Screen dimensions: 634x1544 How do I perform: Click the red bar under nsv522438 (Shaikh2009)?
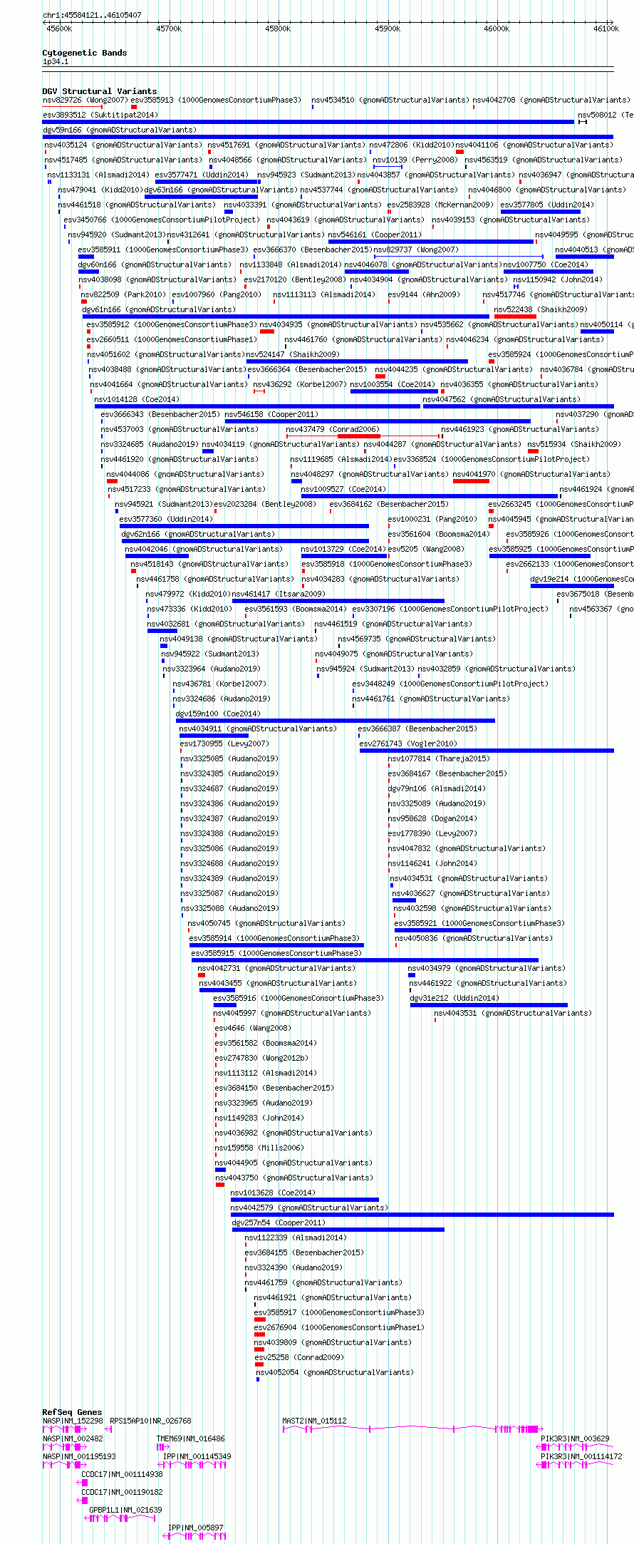[x=515, y=316]
